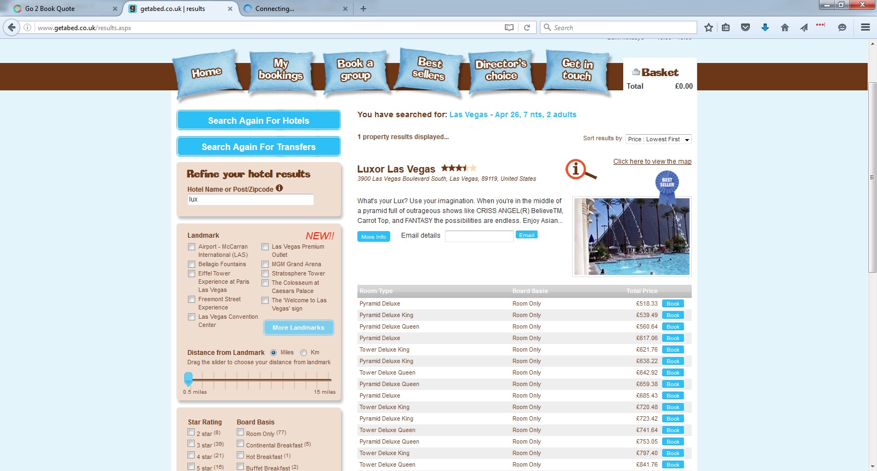
Task: Click the distance from landmark slider handle
Action: pyautogui.click(x=189, y=378)
